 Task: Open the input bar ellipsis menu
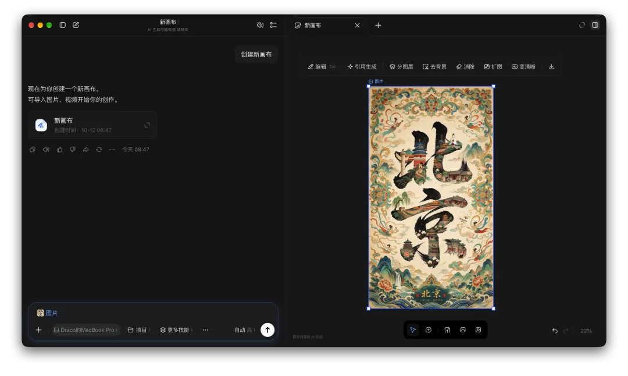tap(205, 330)
